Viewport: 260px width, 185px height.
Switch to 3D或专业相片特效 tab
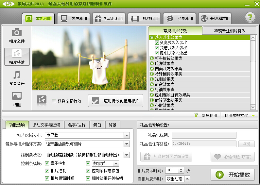tap(230, 31)
